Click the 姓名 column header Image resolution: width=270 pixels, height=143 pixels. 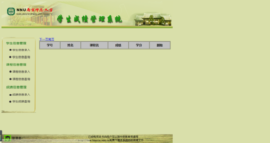coord(71,45)
